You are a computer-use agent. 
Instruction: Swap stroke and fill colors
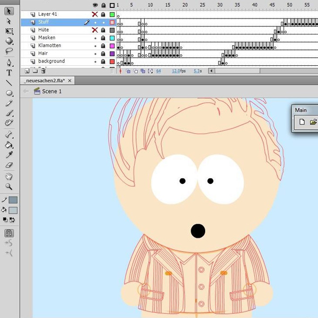point(12,219)
